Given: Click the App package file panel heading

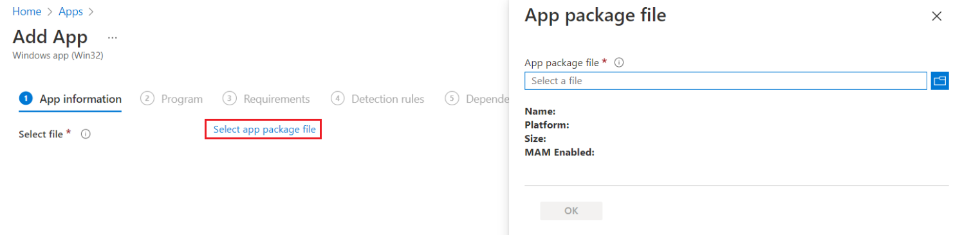Looking at the screenshot, I should (x=595, y=15).
